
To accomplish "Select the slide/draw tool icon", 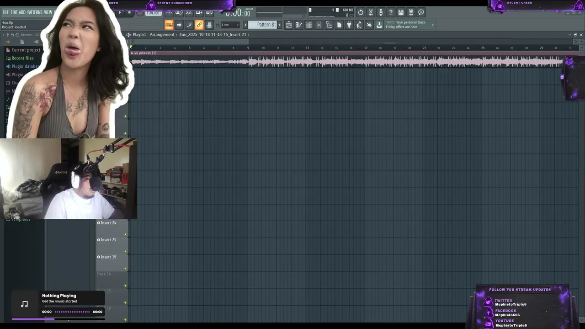I will pos(189,25).
